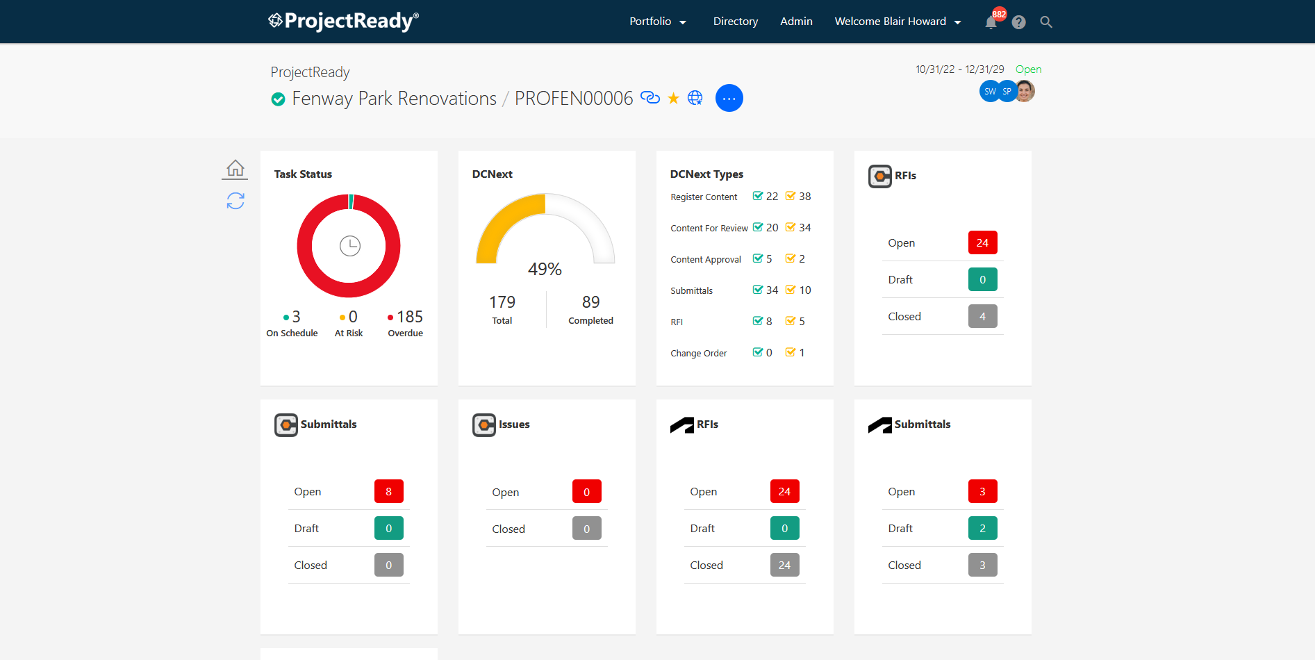Click the Register Content type label

click(x=704, y=197)
